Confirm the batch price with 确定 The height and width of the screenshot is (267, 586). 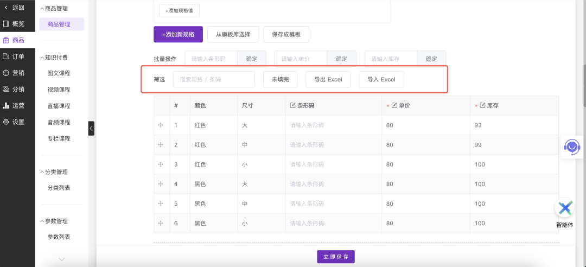[342, 59]
